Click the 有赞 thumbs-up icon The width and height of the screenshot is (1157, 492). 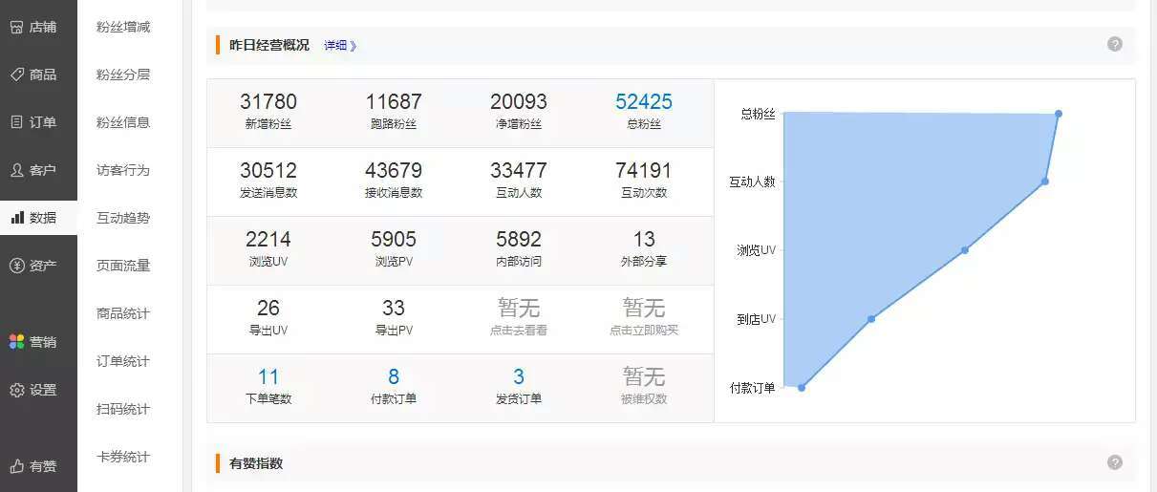pos(16,466)
